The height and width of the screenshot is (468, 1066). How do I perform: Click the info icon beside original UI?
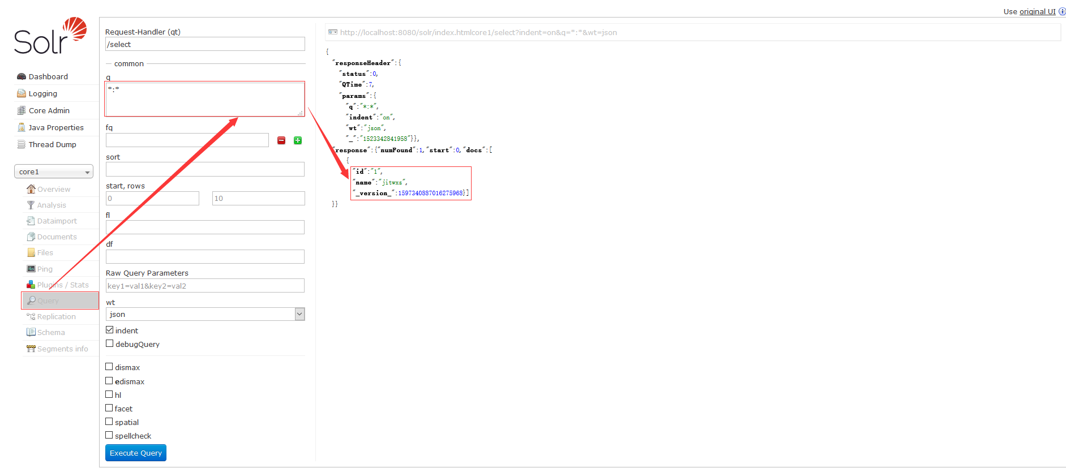1062,11
